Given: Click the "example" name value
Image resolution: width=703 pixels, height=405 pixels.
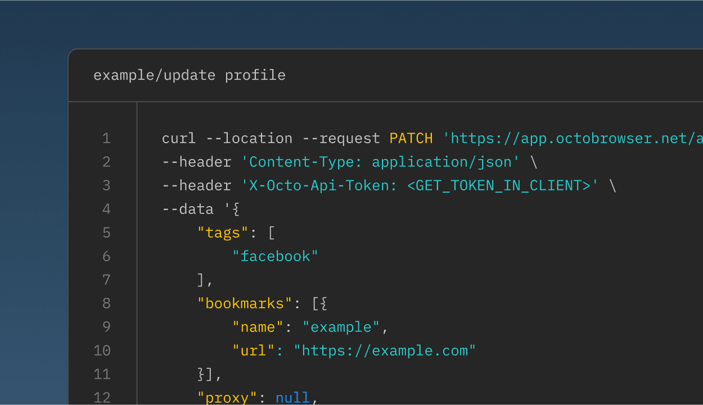Looking at the screenshot, I should [x=341, y=327].
